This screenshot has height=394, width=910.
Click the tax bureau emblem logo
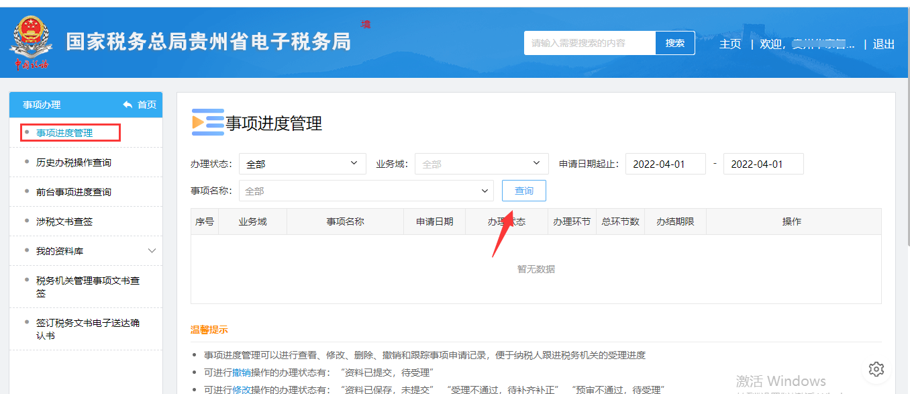[30, 42]
